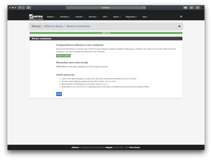Screen dimensions: 212x160
Task: Click the address bar showing 10.0.0.1
Action: (106, 8)
